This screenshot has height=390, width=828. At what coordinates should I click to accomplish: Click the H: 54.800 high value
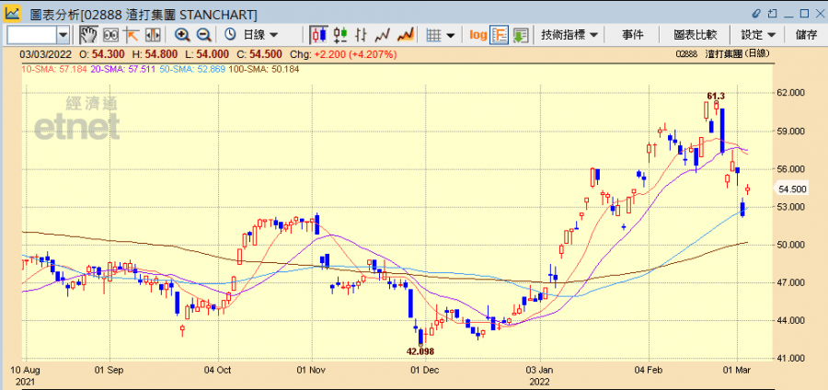pyautogui.click(x=155, y=54)
